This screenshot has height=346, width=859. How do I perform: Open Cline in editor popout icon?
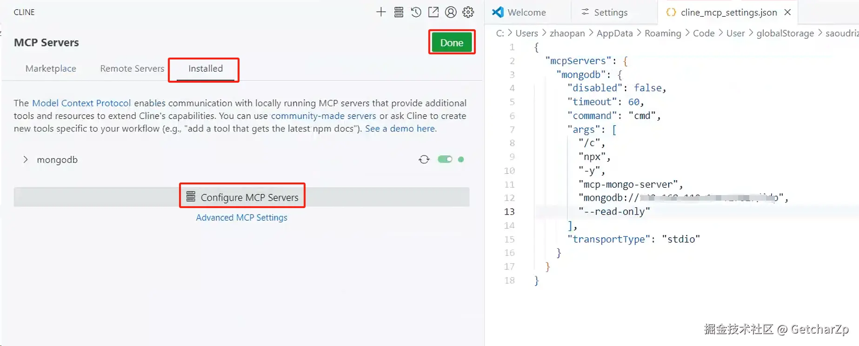pos(433,12)
